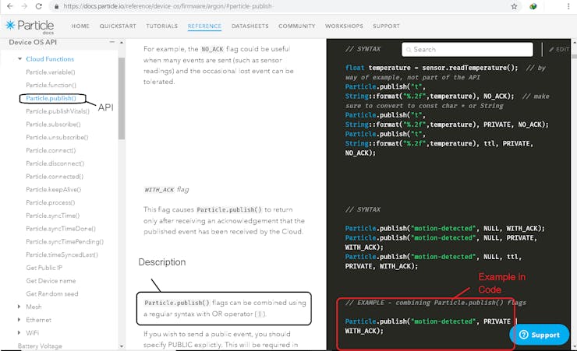577x351 pixels.
Task: Open Particle.process() link
Action: pos(51,202)
